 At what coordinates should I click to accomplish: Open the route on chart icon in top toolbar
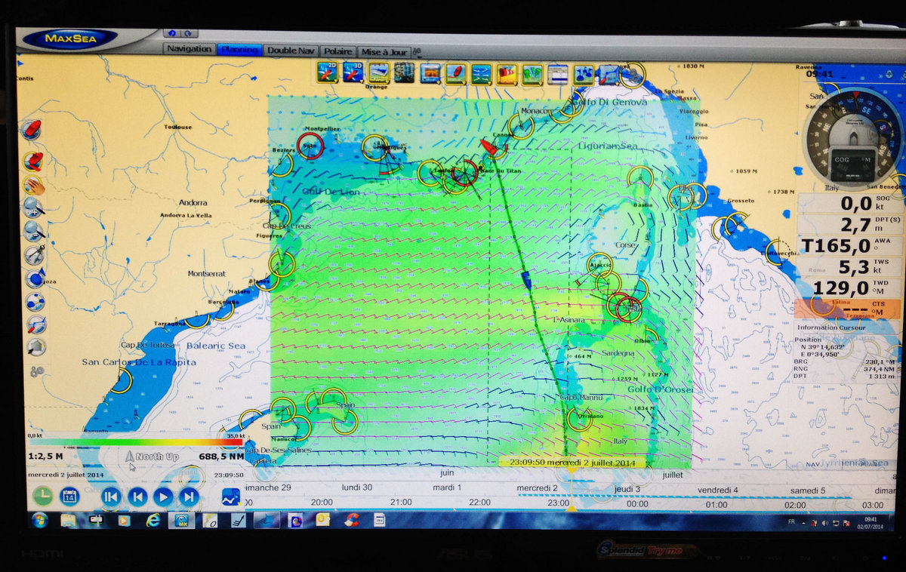[x=609, y=74]
